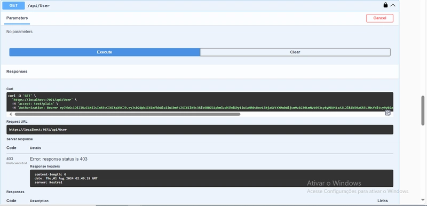Click the 403 response code
The height and width of the screenshot is (206, 427).
[10, 159]
